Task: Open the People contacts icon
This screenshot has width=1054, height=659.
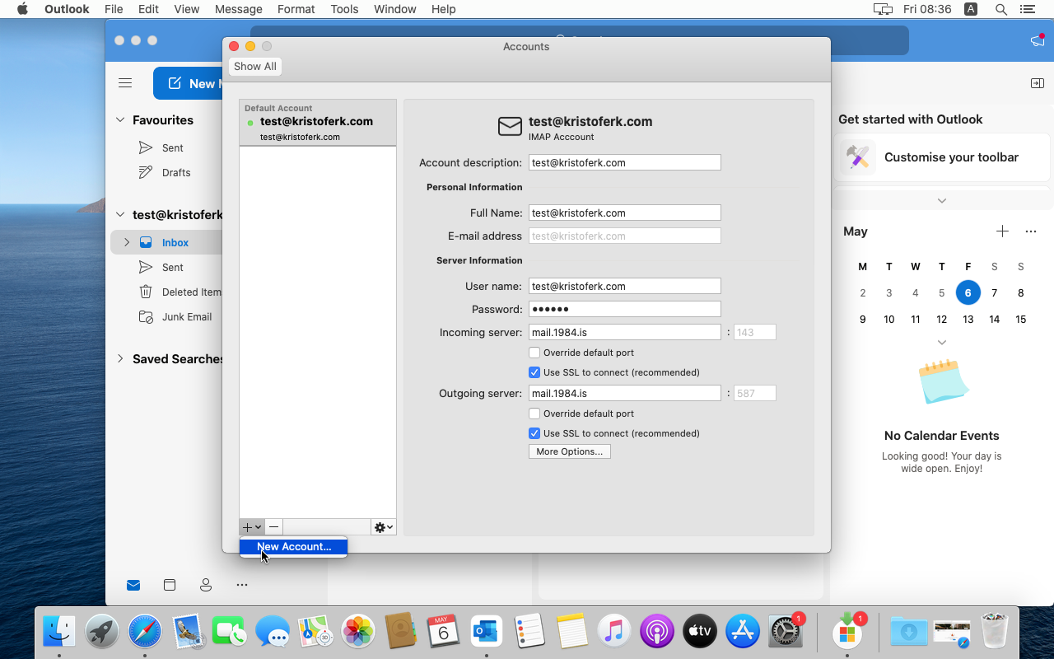Action: (x=206, y=585)
